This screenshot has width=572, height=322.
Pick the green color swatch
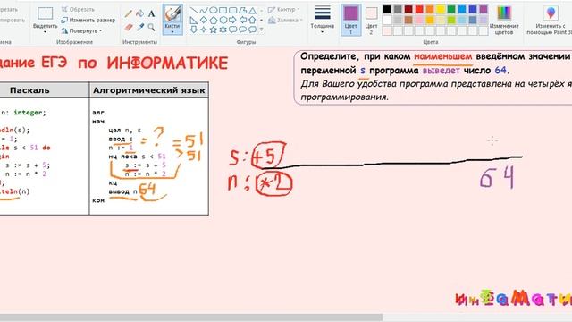(451, 9)
